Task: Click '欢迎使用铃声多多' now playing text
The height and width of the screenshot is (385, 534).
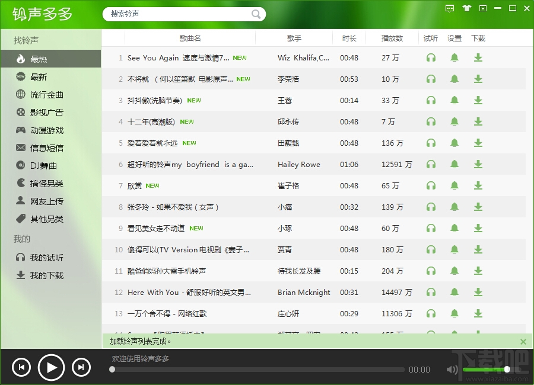Action: pos(140,358)
